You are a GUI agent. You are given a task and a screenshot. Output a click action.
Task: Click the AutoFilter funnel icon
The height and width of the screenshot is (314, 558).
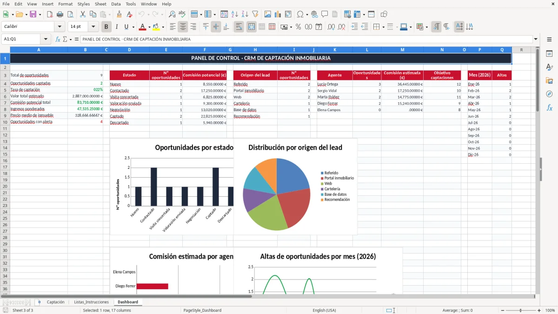(x=255, y=14)
